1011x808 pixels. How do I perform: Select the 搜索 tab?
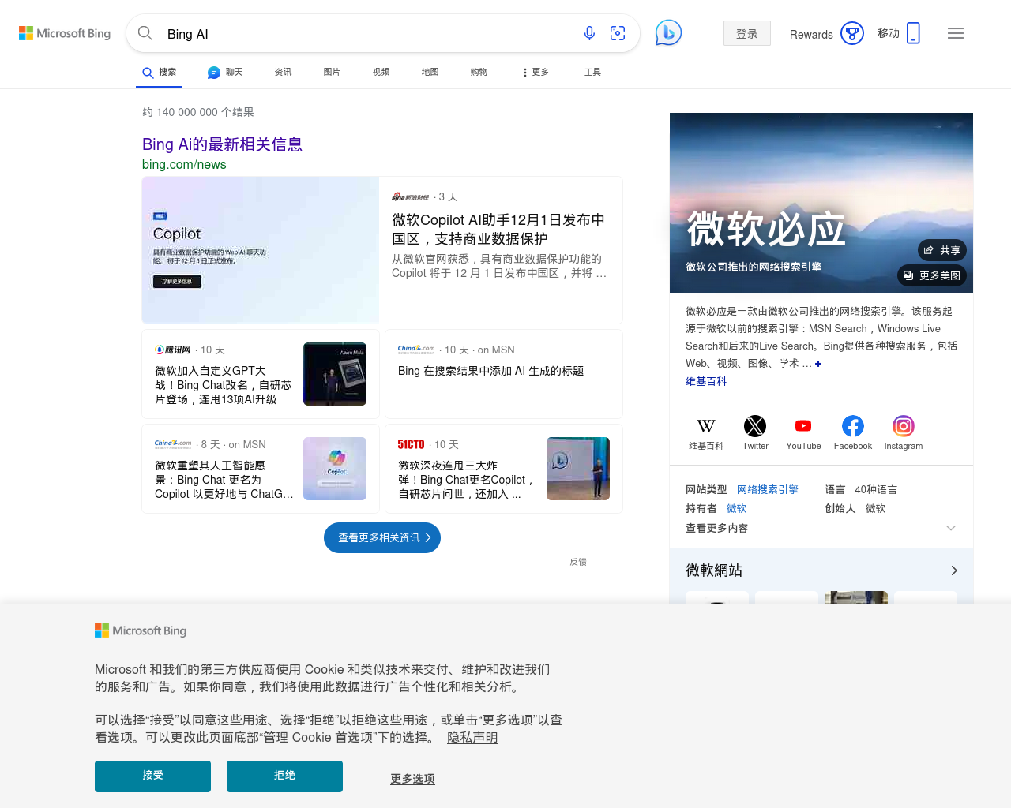(160, 72)
